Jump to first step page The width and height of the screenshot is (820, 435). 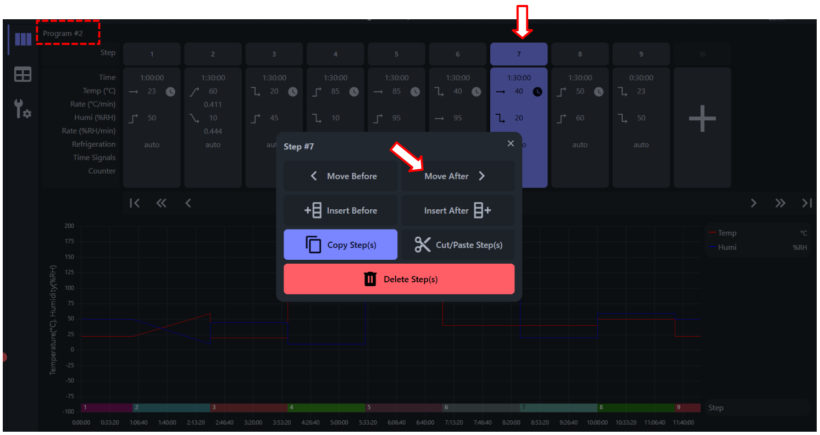(135, 203)
